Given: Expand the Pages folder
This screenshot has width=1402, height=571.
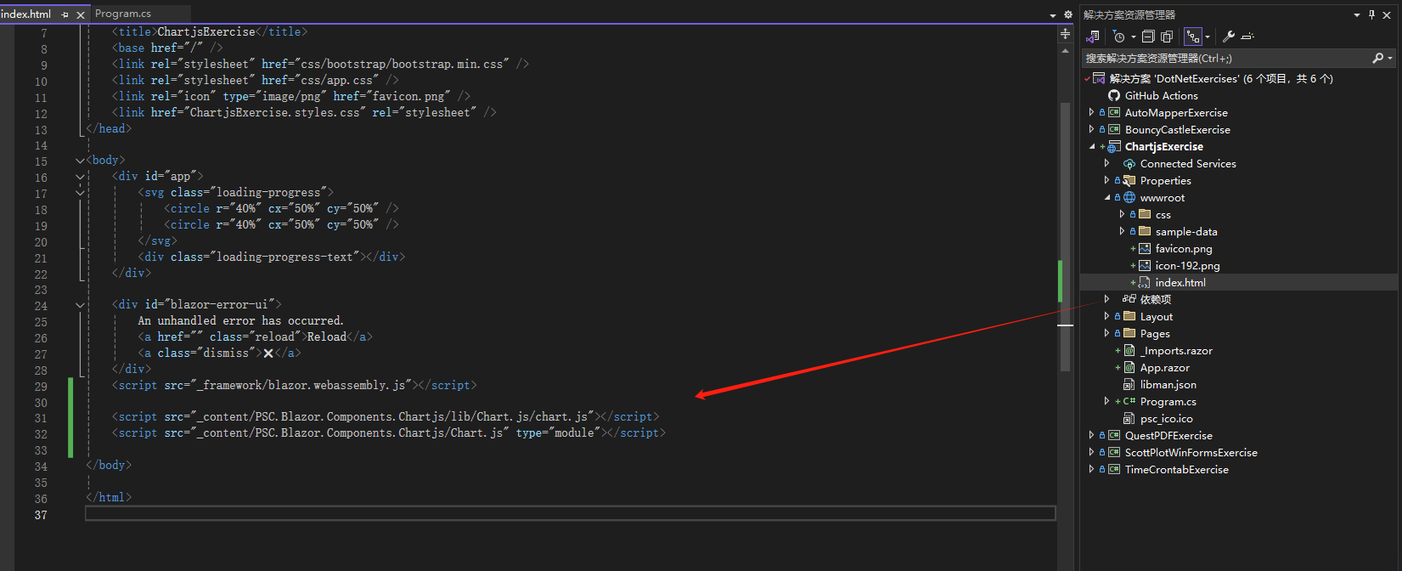Looking at the screenshot, I should 1106,333.
